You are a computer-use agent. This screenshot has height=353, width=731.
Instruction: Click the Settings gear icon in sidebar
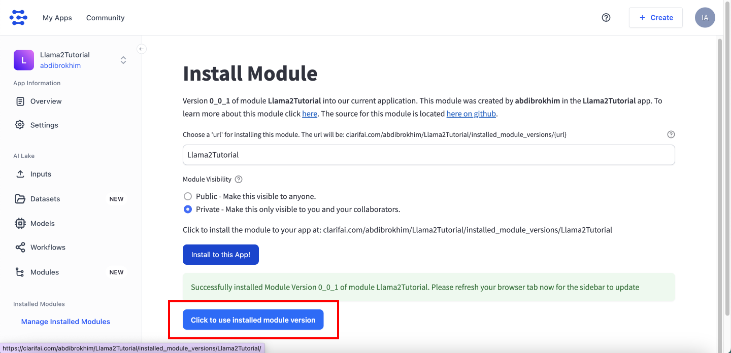[20, 125]
